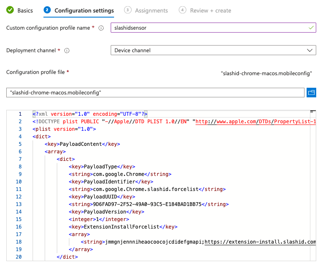The width and height of the screenshot is (330, 272).
Task: Click the closing array tag on line 19
Action: coord(81,249)
